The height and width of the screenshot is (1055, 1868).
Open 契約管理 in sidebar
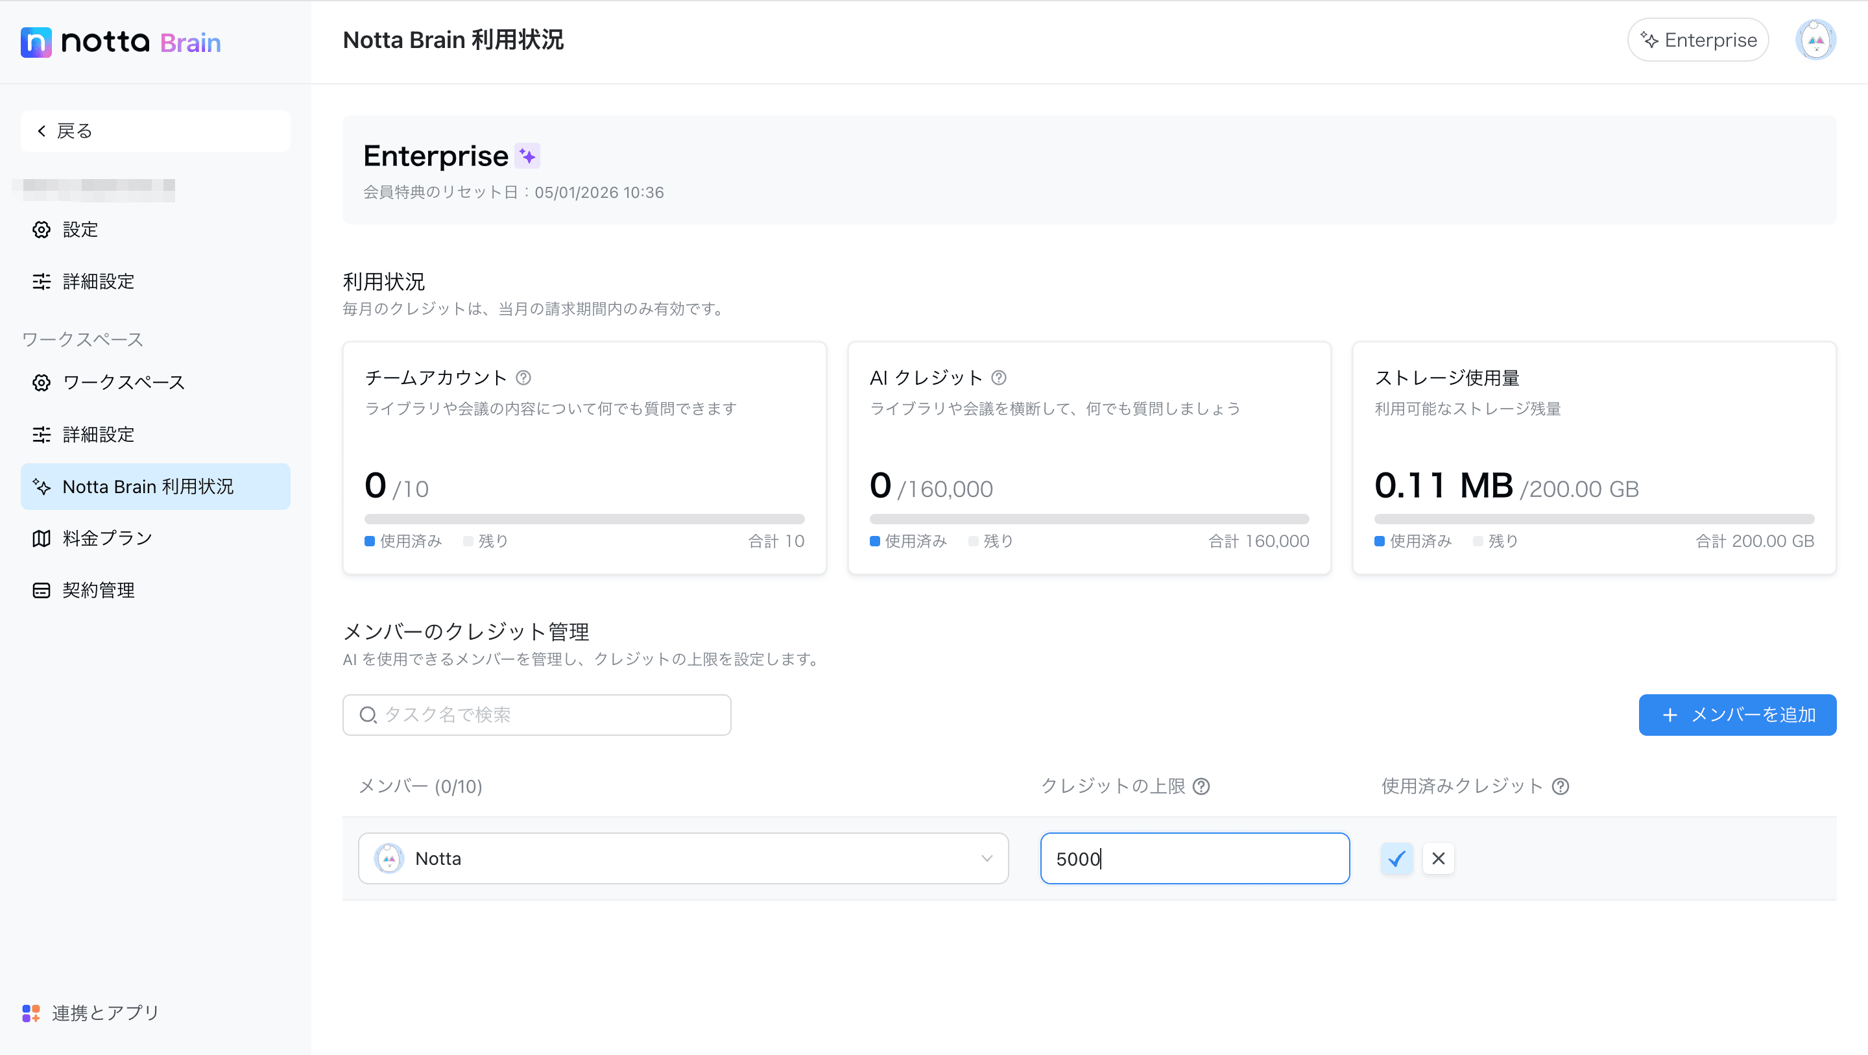[99, 590]
